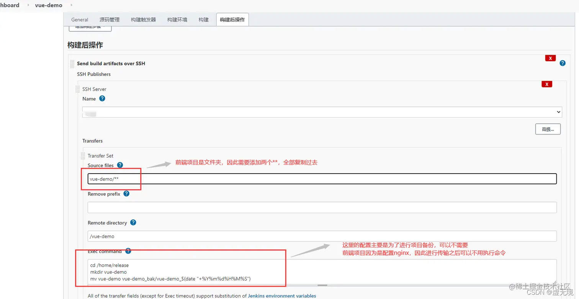Open help icon next to Name
The height and width of the screenshot is (299, 579).
point(102,98)
